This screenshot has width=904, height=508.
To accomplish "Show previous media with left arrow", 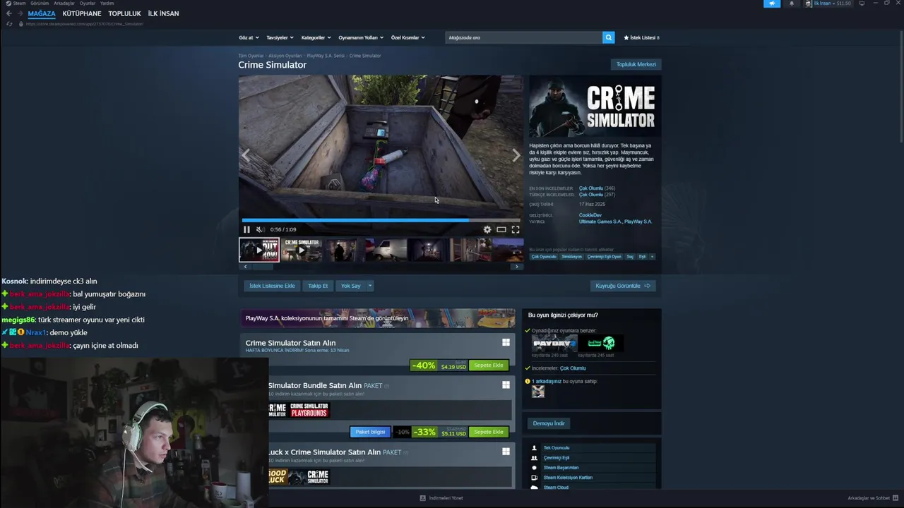I will [246, 156].
